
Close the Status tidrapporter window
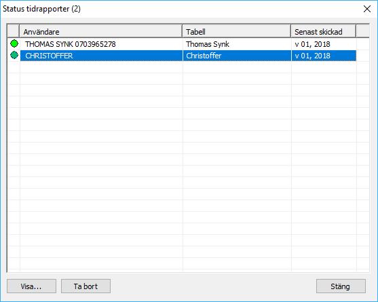click(367, 9)
